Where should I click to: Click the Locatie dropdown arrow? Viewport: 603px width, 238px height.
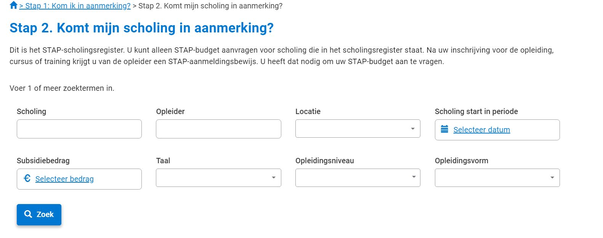[x=413, y=129]
